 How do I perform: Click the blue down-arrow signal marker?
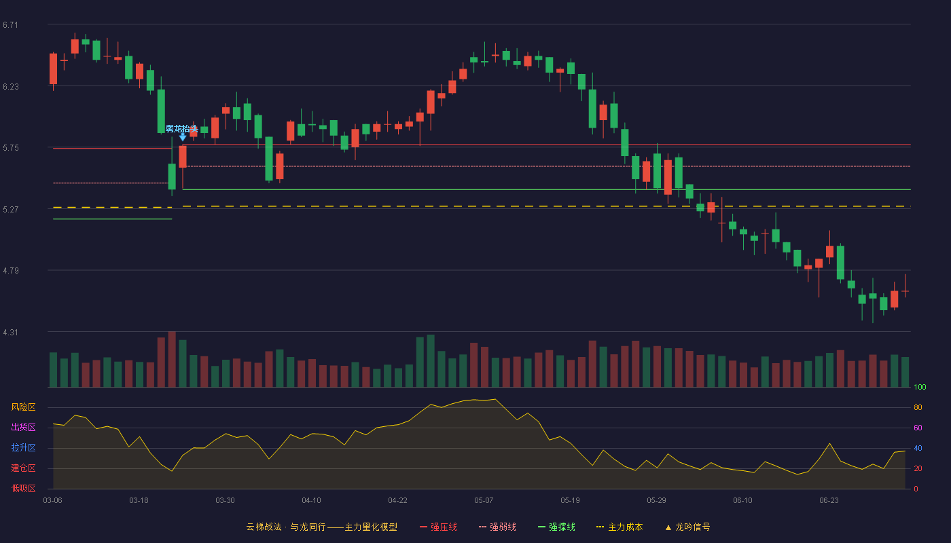(183, 137)
